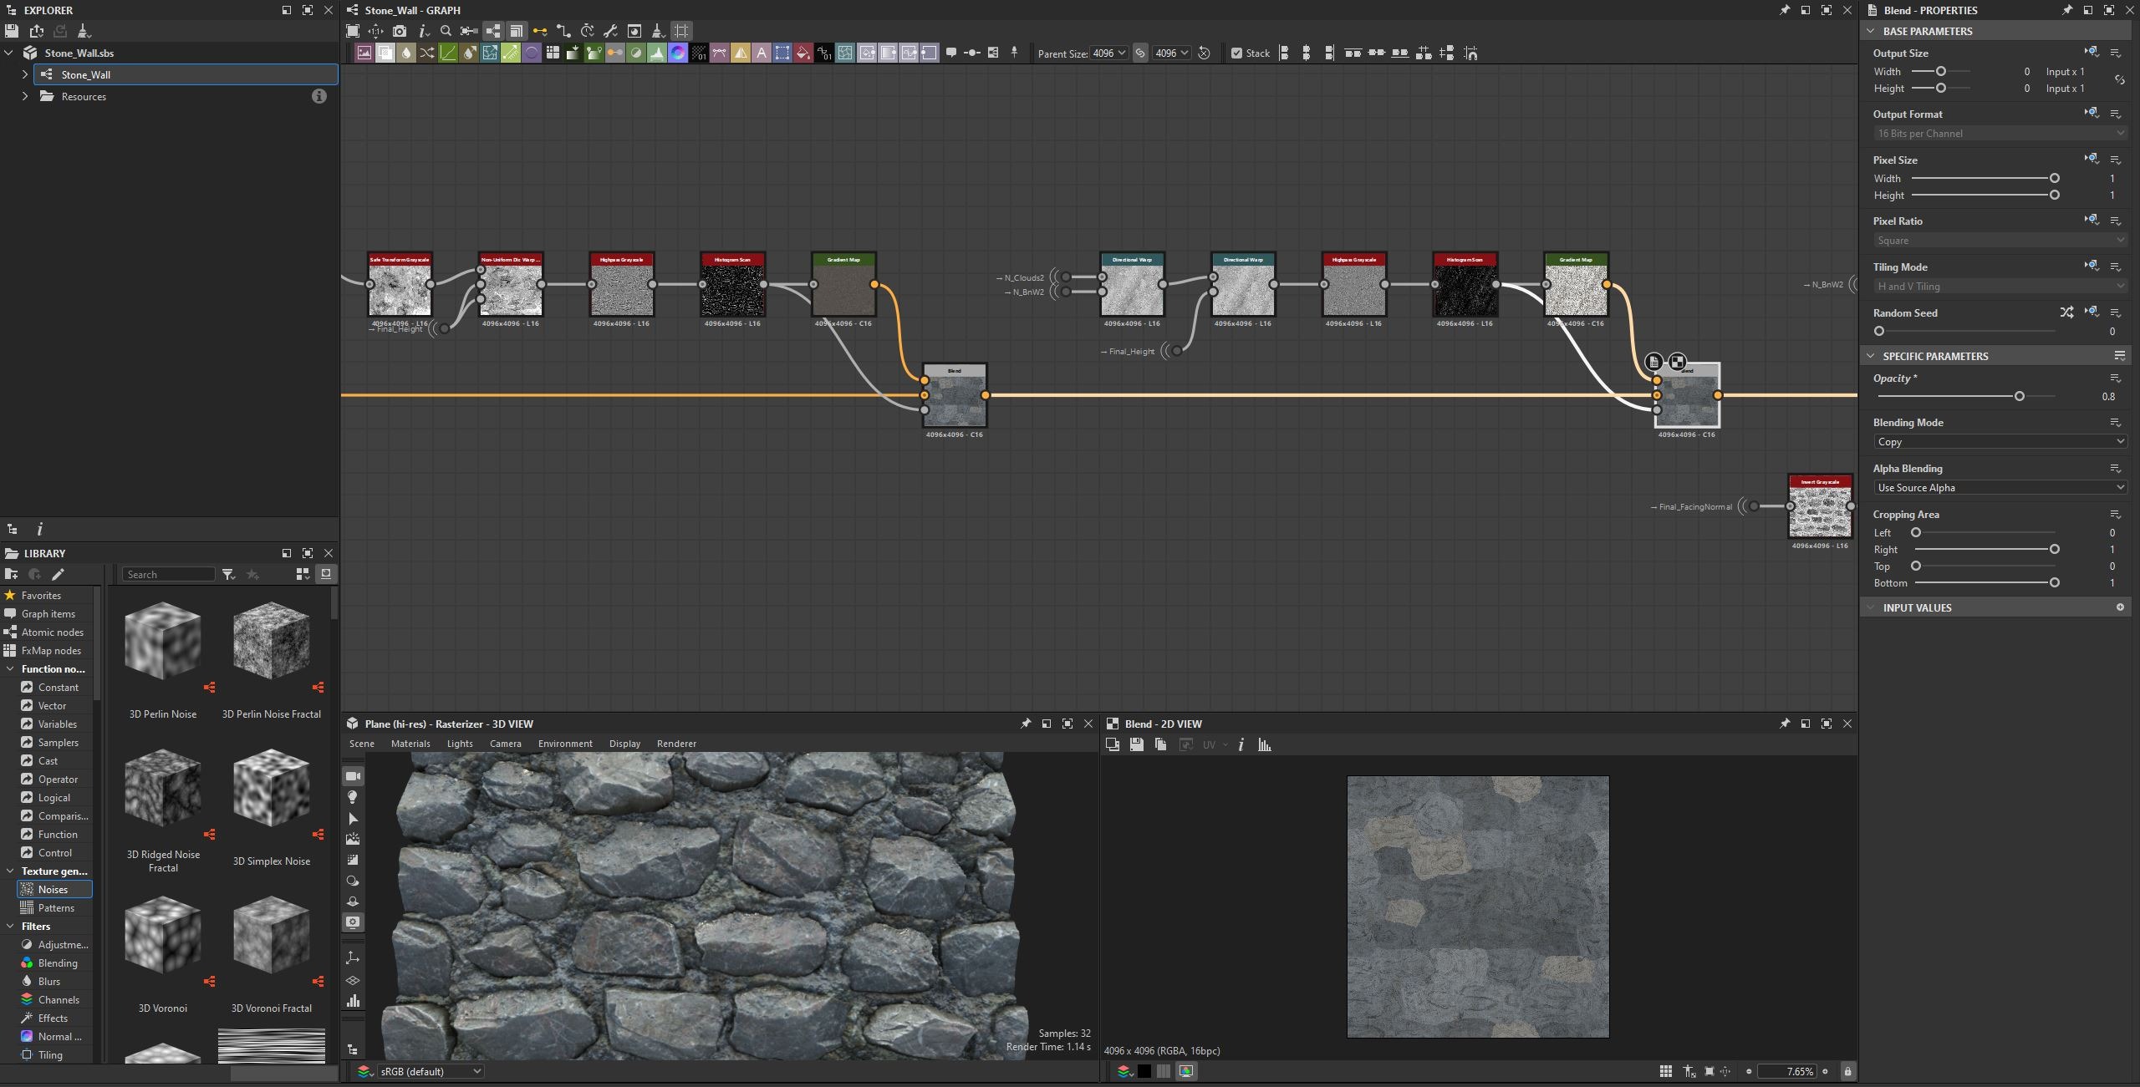Open the Environment menu in 3D view
Screen dimensions: 2140x1087
(565, 744)
